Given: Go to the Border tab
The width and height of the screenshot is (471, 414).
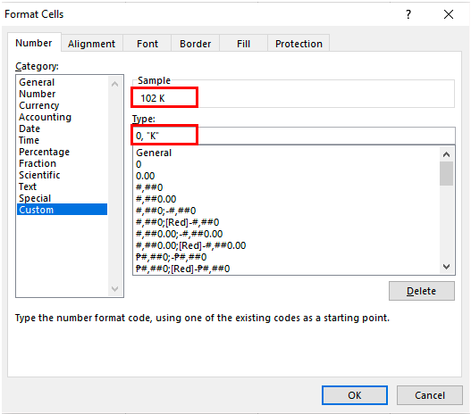Looking at the screenshot, I should click(x=195, y=44).
